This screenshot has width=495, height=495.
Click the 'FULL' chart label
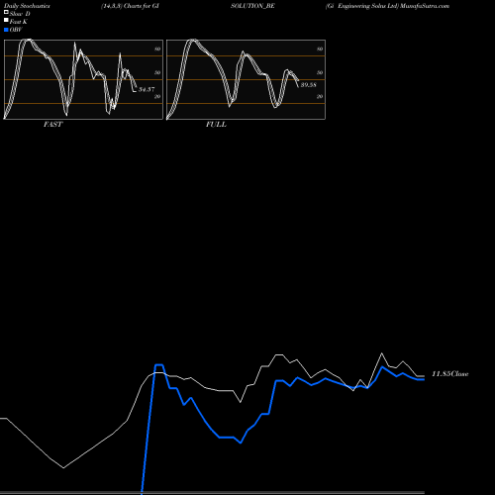coord(216,125)
